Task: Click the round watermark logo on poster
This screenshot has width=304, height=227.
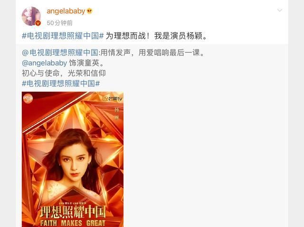Action: 28,99
